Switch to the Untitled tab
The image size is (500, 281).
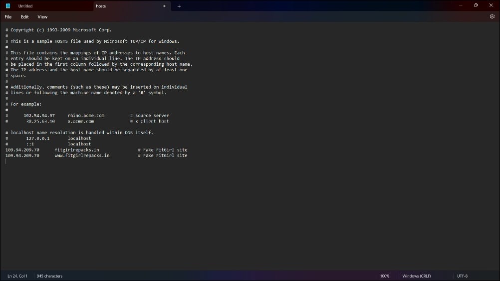click(25, 6)
